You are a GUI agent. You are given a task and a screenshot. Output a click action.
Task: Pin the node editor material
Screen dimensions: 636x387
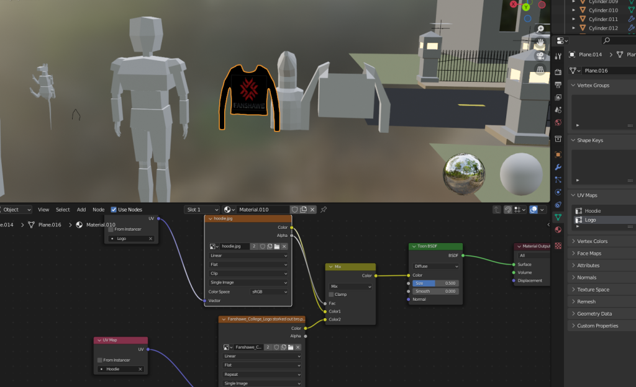324,210
